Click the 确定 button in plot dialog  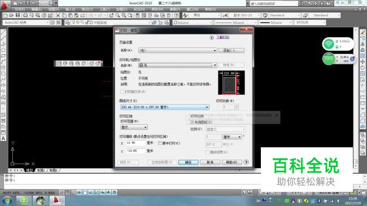coord(189,162)
